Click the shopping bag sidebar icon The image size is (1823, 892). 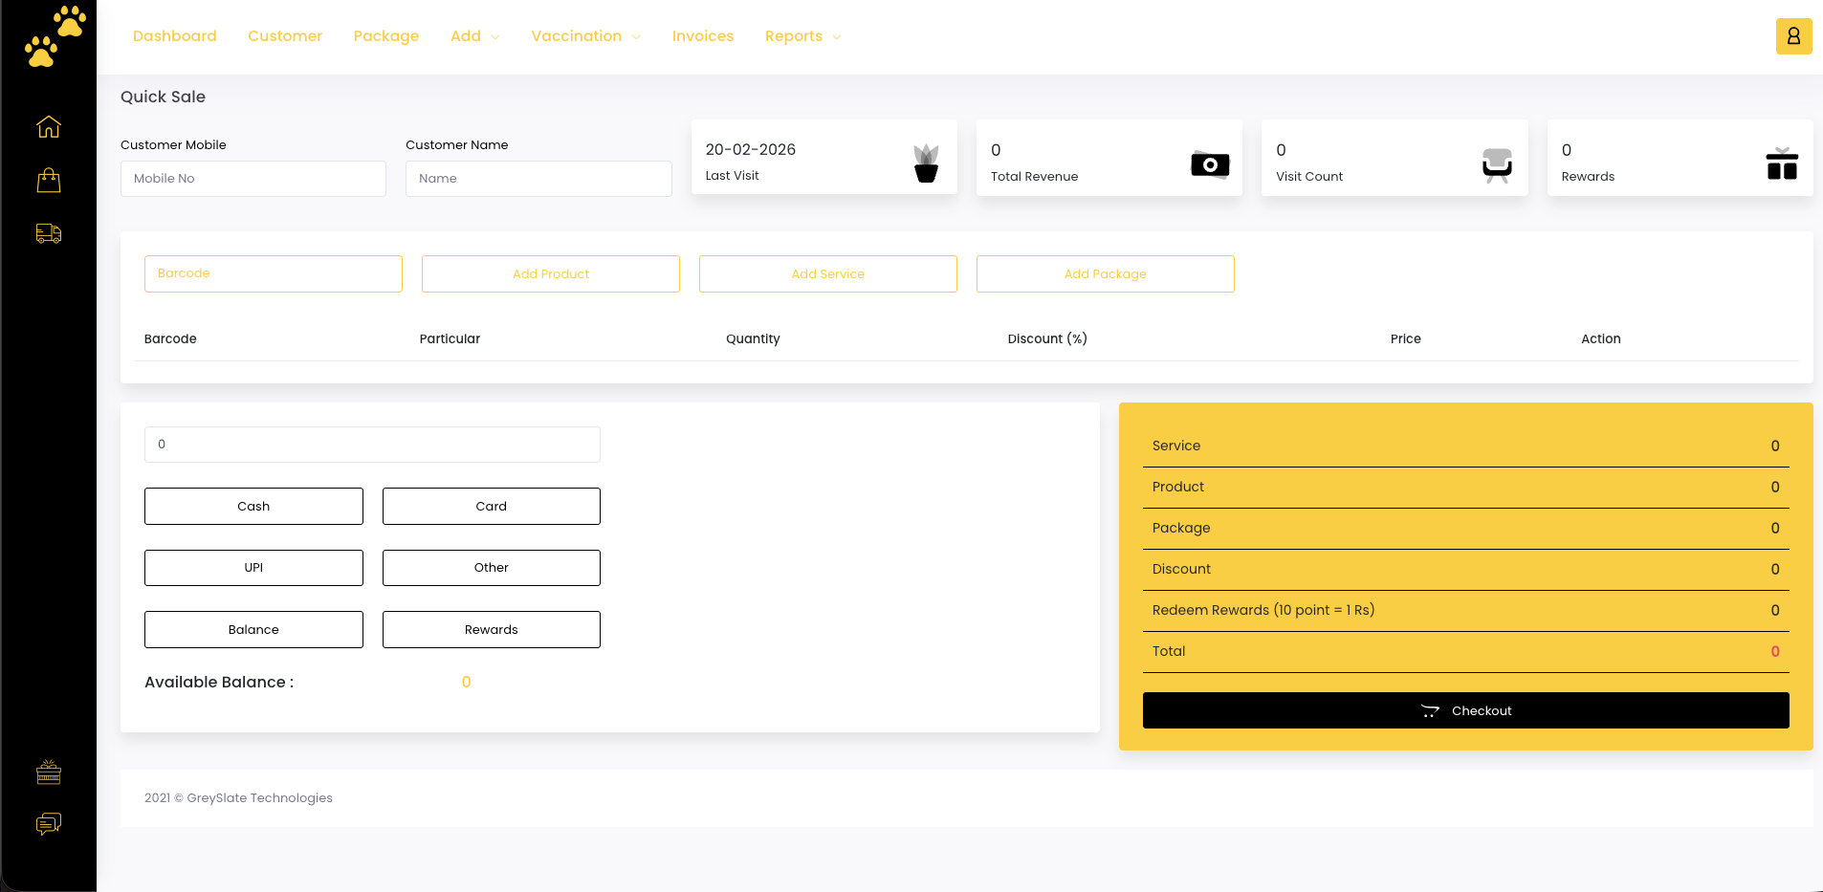click(x=49, y=181)
